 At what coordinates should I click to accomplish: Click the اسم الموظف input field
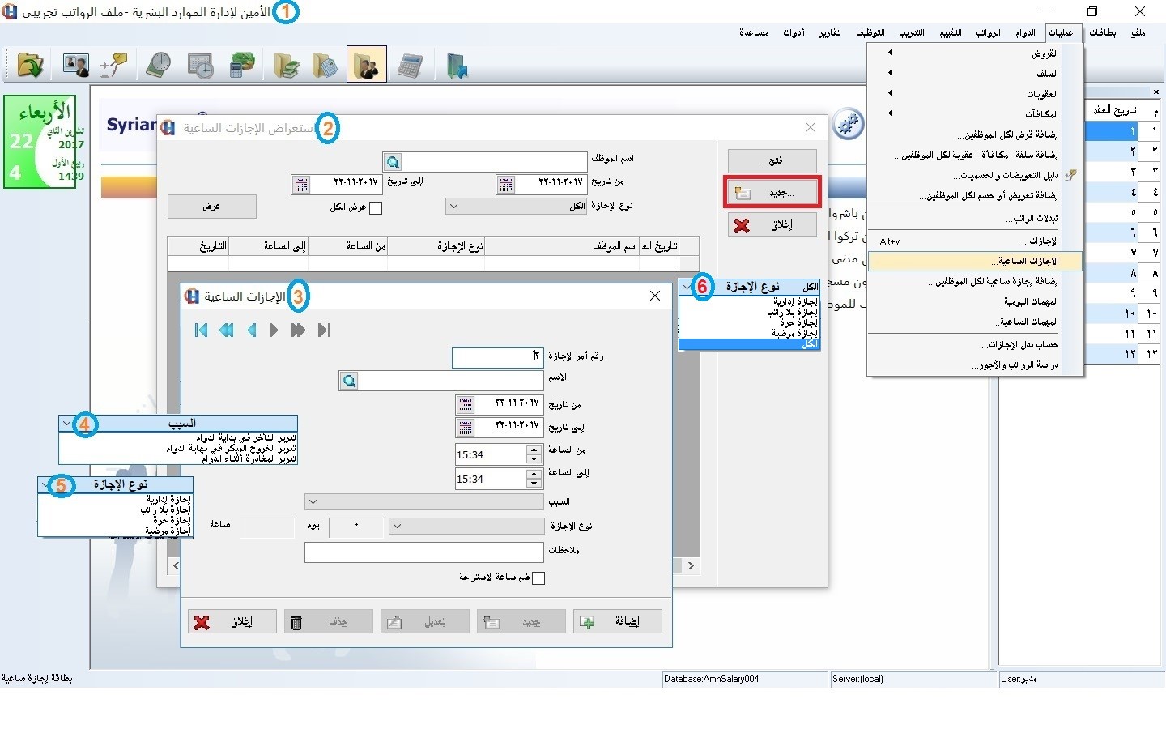coord(494,162)
